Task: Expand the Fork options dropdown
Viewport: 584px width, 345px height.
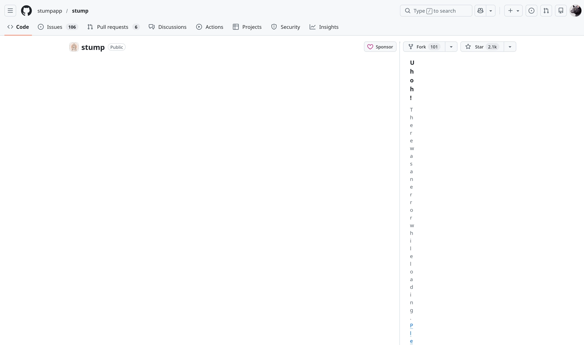Action: pos(451,46)
